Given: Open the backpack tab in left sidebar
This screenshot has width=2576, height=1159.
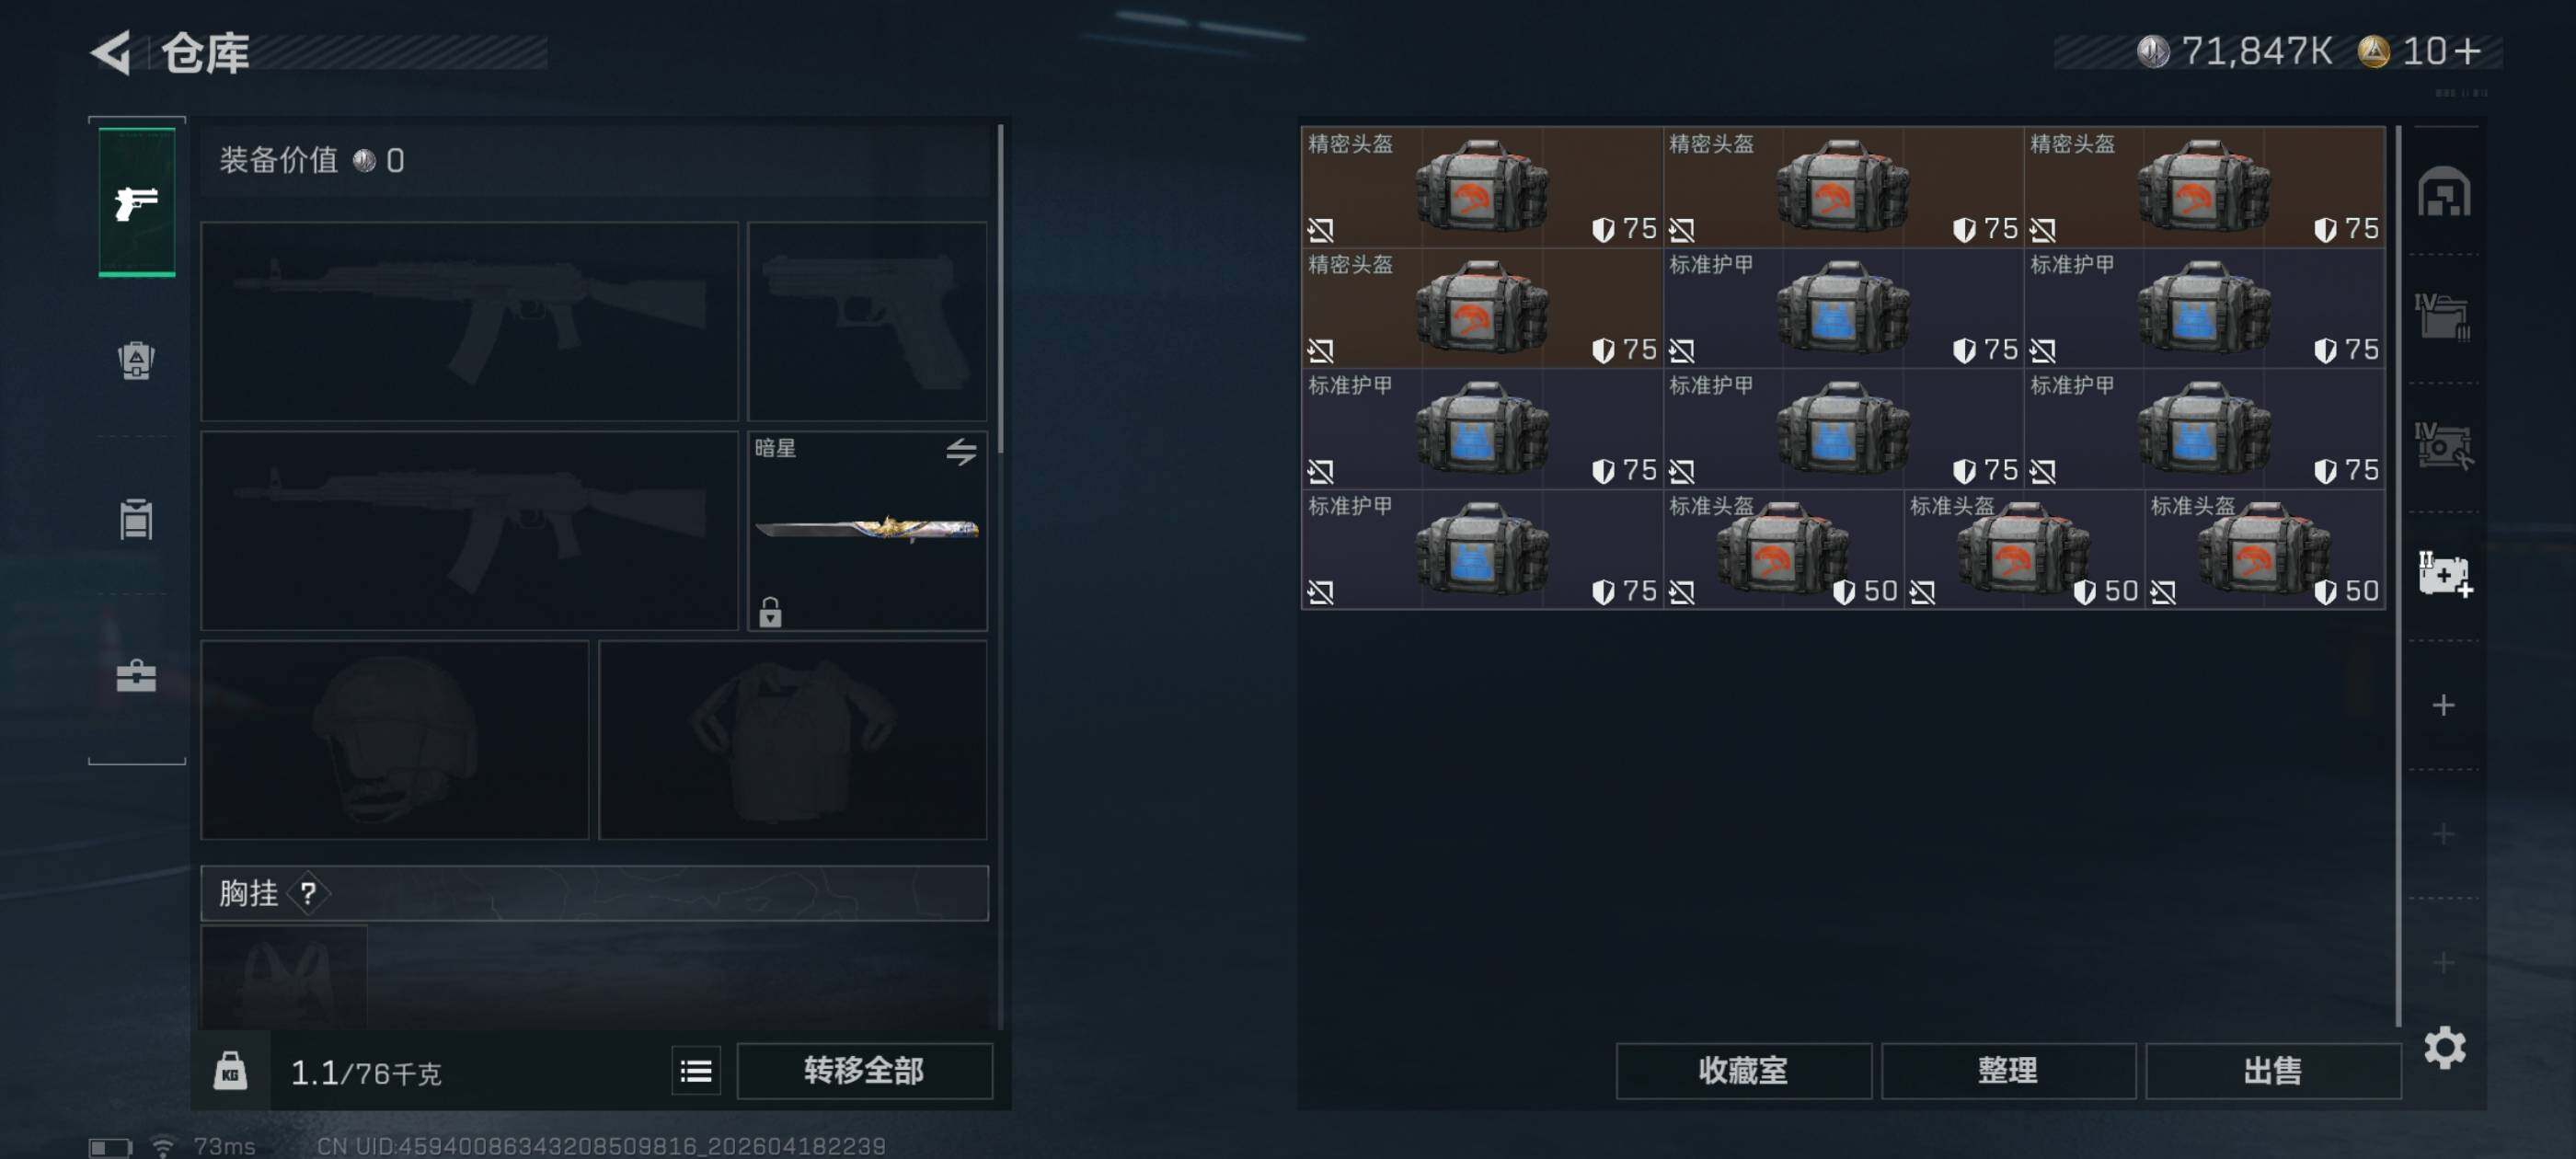Looking at the screenshot, I should point(136,361).
